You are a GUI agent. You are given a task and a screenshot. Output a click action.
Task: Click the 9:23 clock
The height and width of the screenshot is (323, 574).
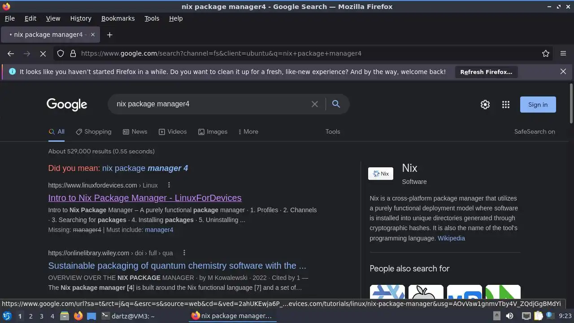click(565, 316)
